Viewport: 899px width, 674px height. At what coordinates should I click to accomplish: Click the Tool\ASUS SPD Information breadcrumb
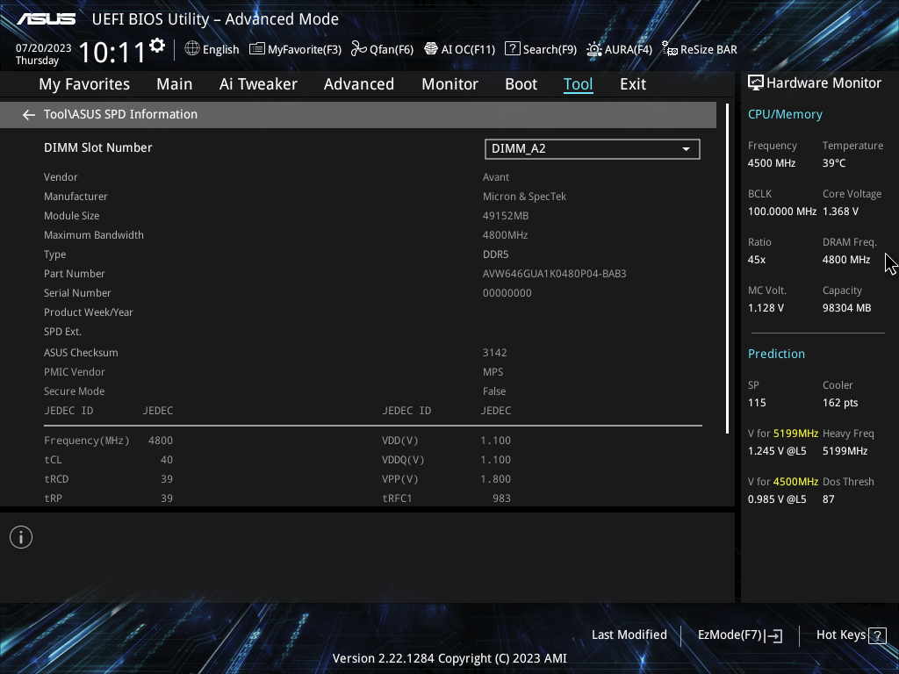[x=120, y=115]
